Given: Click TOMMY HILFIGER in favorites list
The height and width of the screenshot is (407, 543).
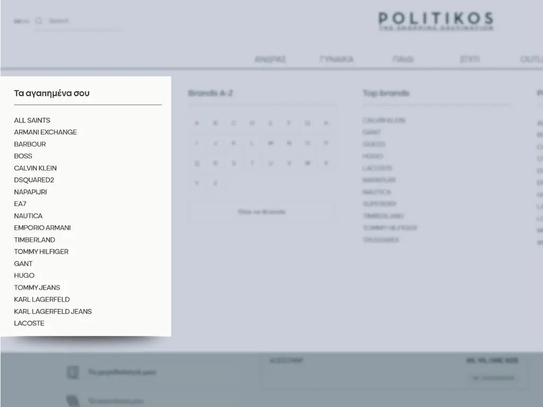Looking at the screenshot, I should [41, 252].
